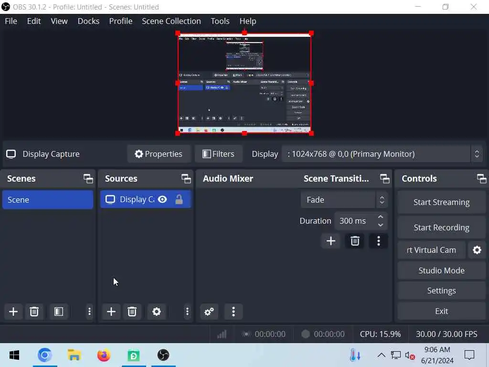Open the Fade transition dropdown
The height and width of the screenshot is (367, 489).
[x=344, y=200]
